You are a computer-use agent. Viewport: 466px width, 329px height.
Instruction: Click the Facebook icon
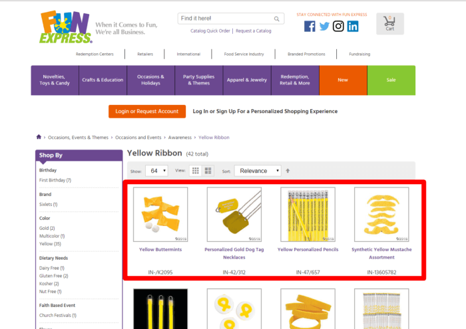(310, 27)
